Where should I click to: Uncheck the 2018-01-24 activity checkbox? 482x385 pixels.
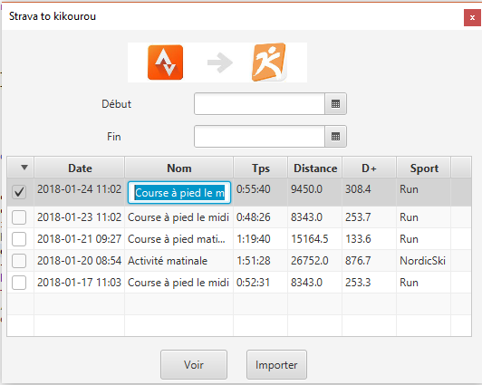(19, 192)
